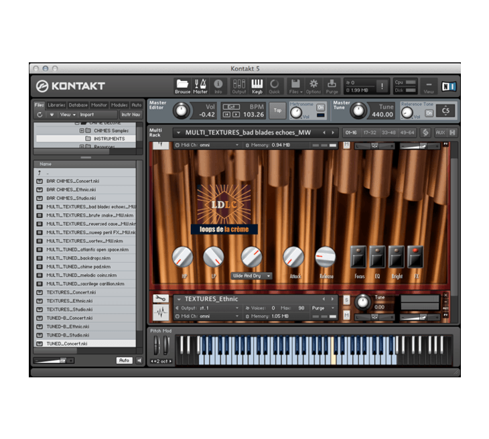
Task: Open the Browse panel icon
Action: [182, 86]
